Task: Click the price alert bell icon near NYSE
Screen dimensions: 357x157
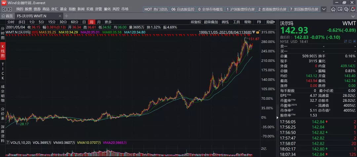Action: click(350, 41)
